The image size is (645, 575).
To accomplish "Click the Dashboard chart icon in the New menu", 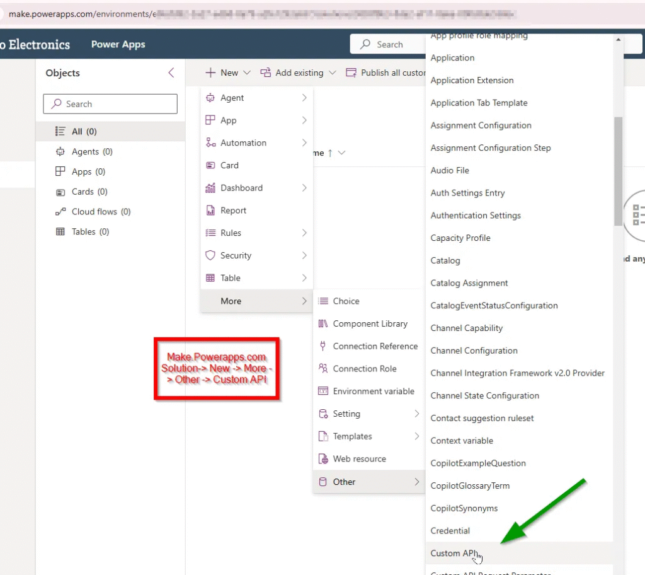I will point(210,188).
